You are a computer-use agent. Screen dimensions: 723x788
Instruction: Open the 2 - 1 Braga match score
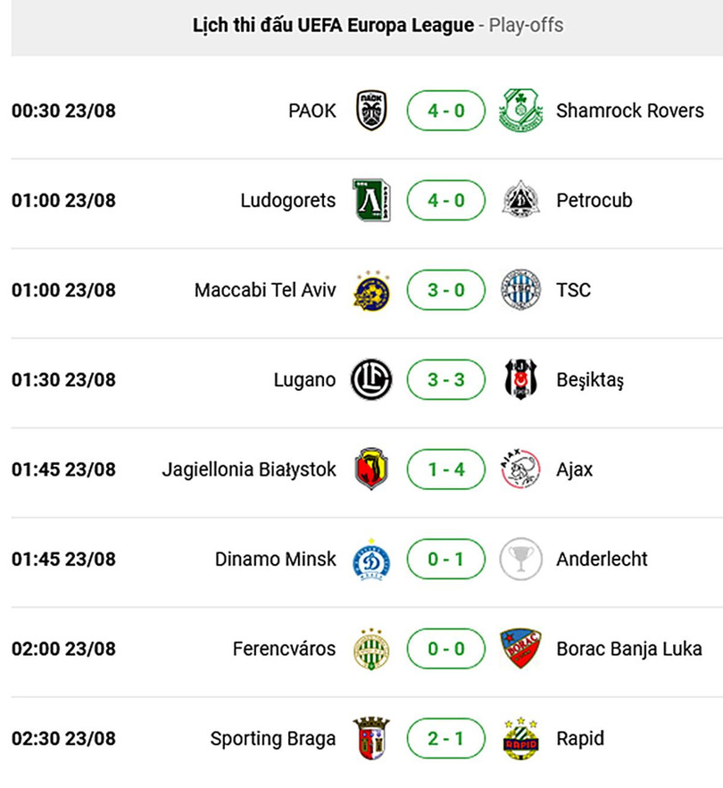(446, 739)
